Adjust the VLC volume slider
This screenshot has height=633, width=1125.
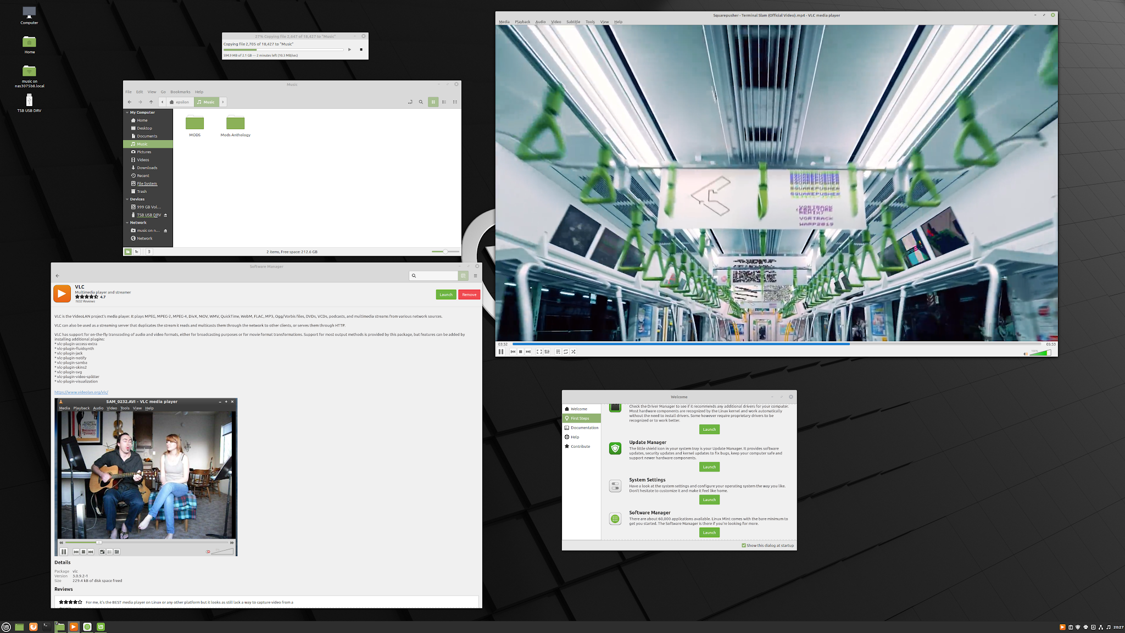(x=1040, y=353)
